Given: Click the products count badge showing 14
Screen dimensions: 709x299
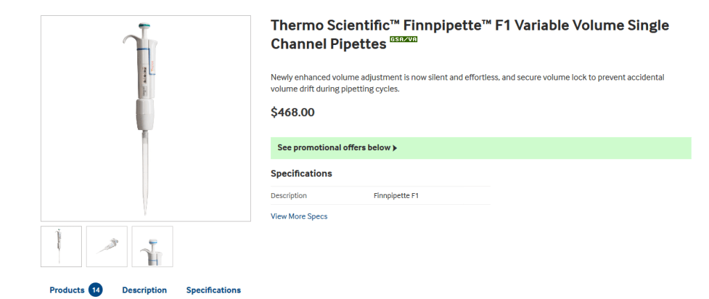Looking at the screenshot, I should tap(95, 290).
